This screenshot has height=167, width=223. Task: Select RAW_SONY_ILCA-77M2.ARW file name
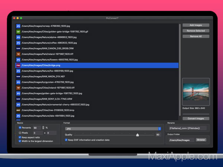pyautogui.click(x=47, y=99)
